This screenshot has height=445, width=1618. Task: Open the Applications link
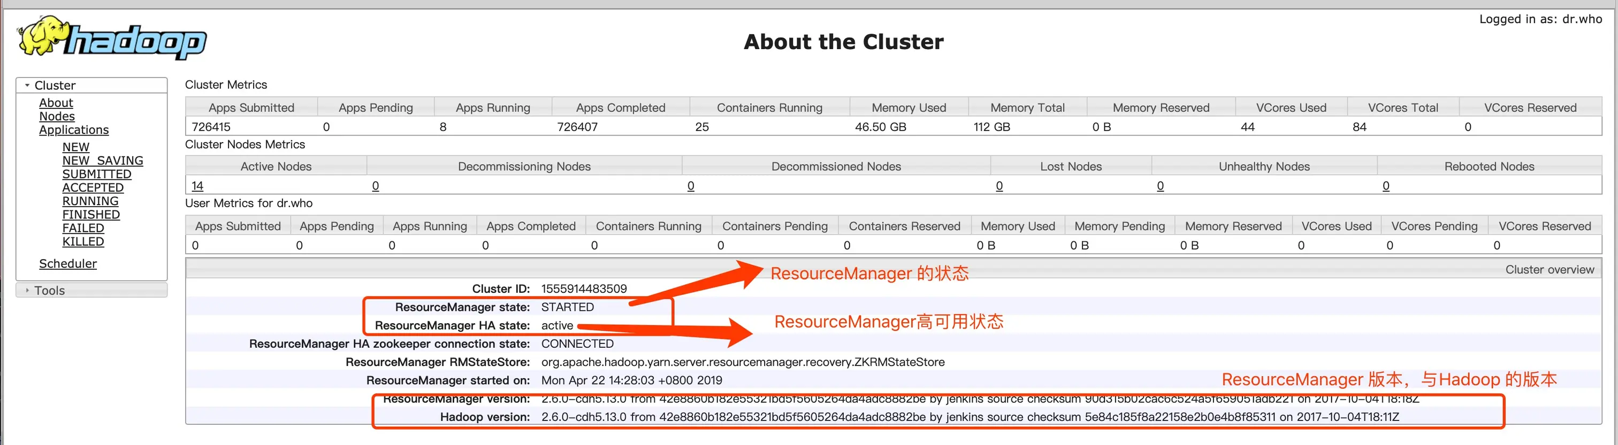[73, 130]
